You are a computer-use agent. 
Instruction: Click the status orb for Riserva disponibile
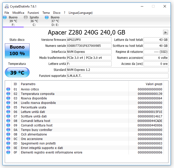[x=8, y=98]
